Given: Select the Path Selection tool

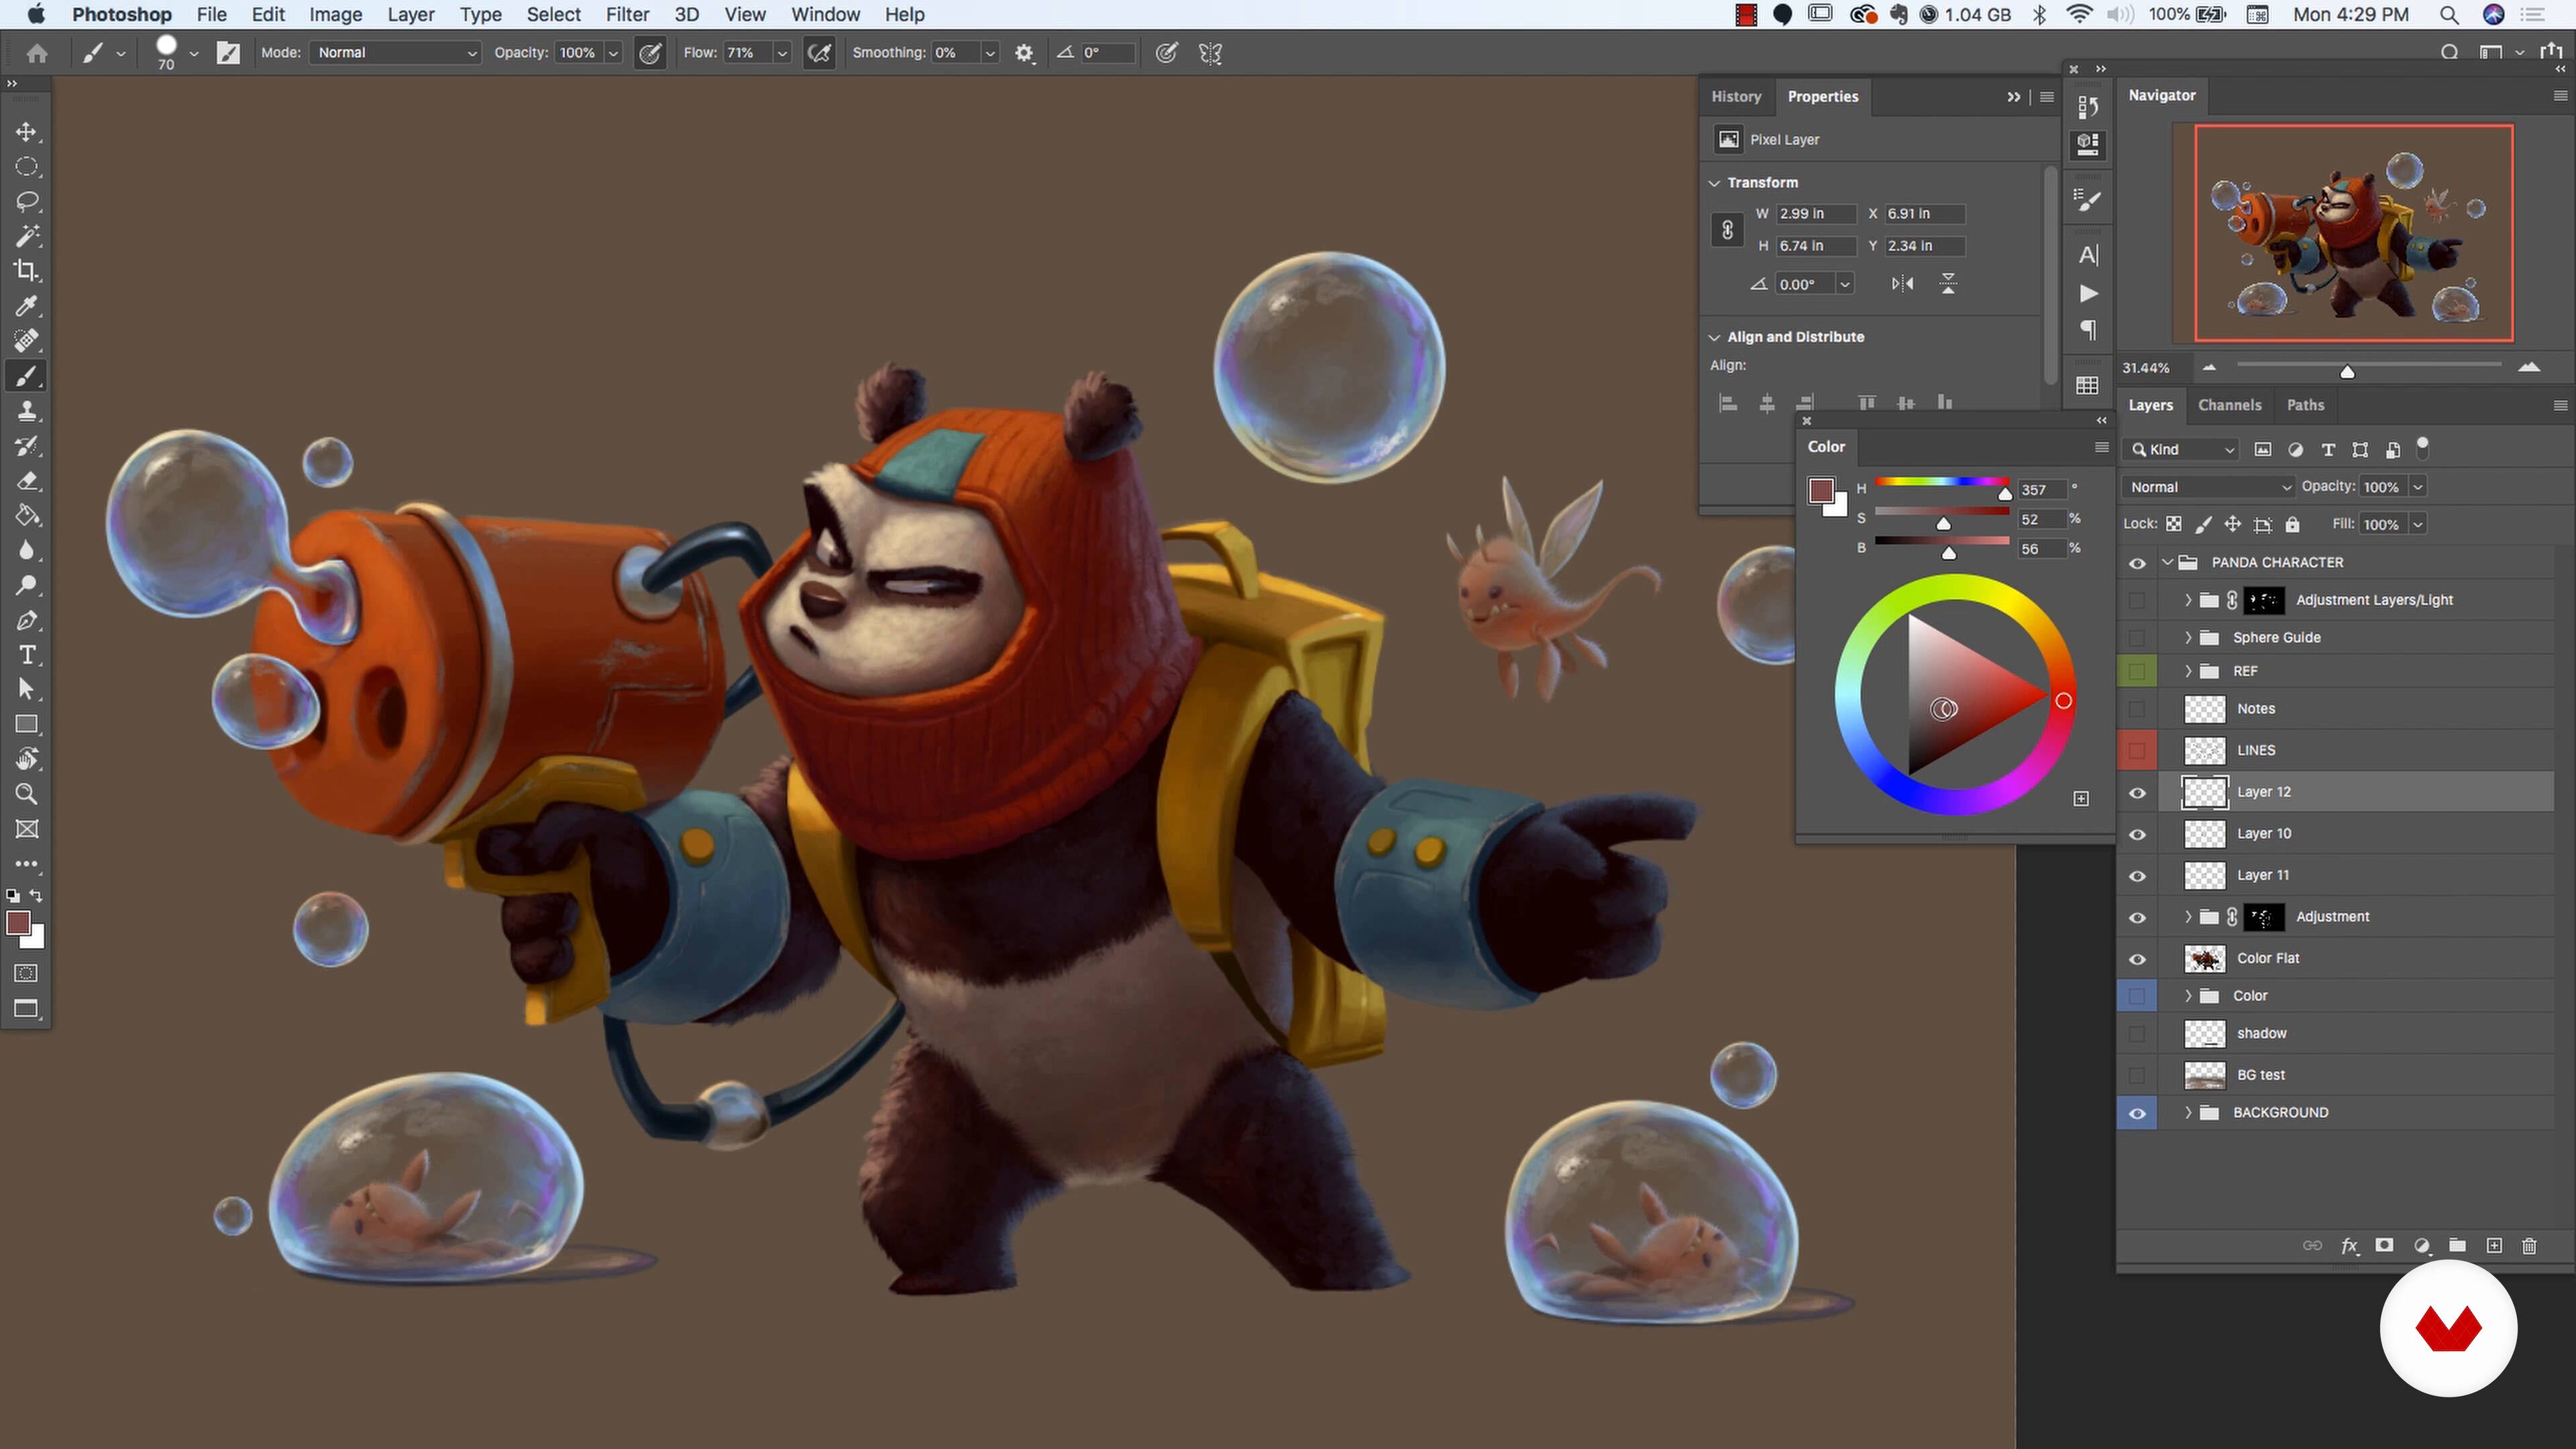Looking at the screenshot, I should [27, 690].
